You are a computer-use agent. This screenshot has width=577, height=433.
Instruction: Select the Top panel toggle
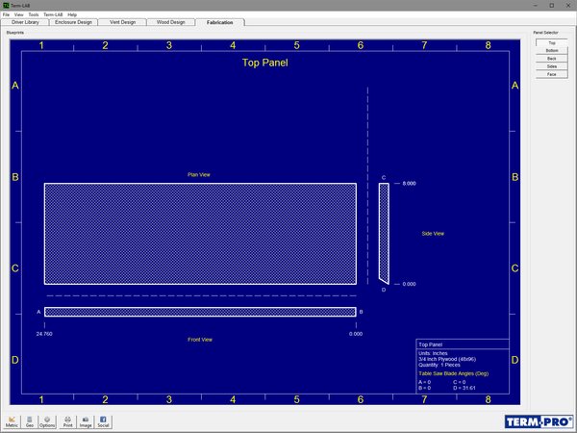point(551,43)
